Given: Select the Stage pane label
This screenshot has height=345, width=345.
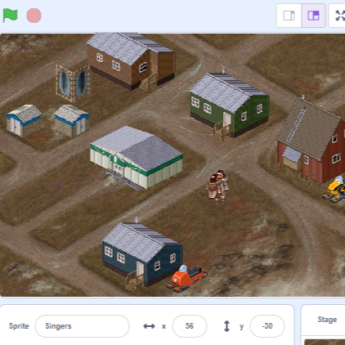Looking at the screenshot, I should tap(327, 320).
